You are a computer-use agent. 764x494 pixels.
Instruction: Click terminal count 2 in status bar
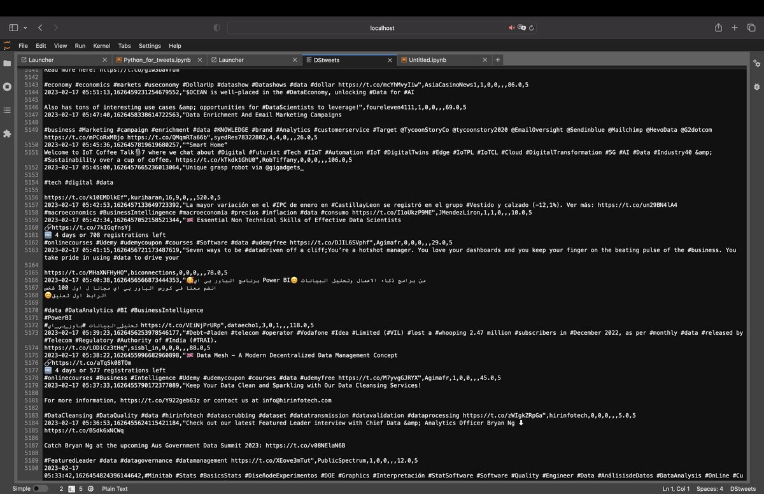click(61, 489)
